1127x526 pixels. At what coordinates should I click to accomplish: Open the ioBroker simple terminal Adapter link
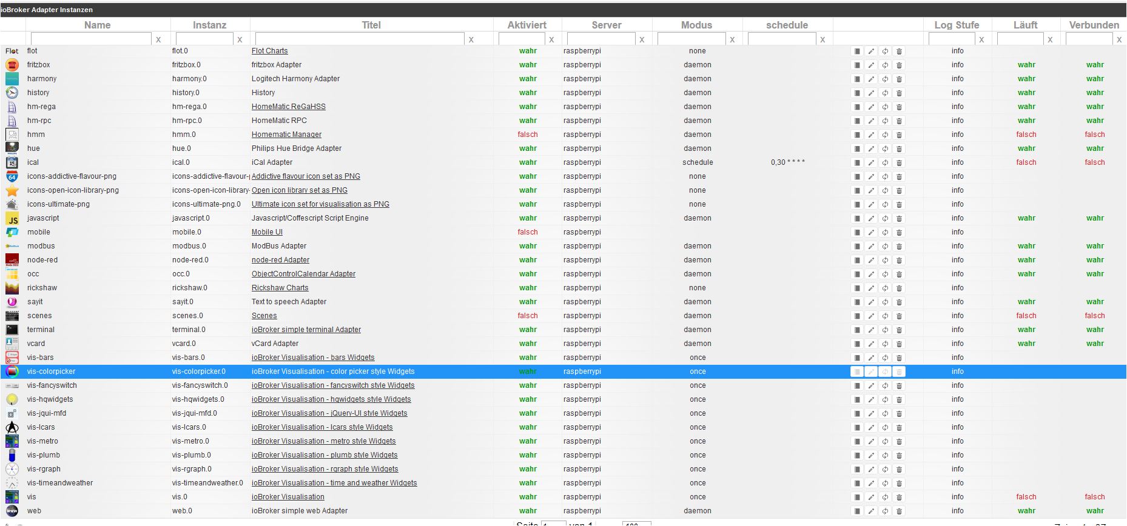[x=306, y=330]
